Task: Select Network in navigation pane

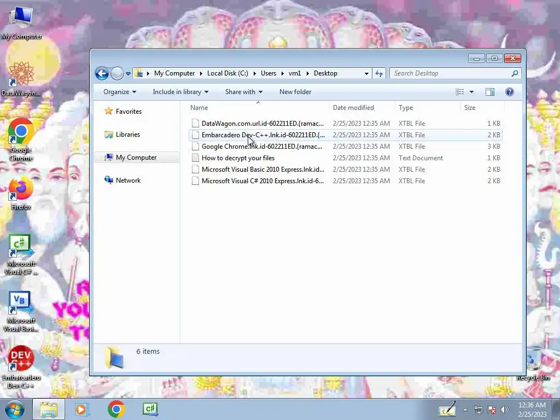Action: click(x=122, y=180)
